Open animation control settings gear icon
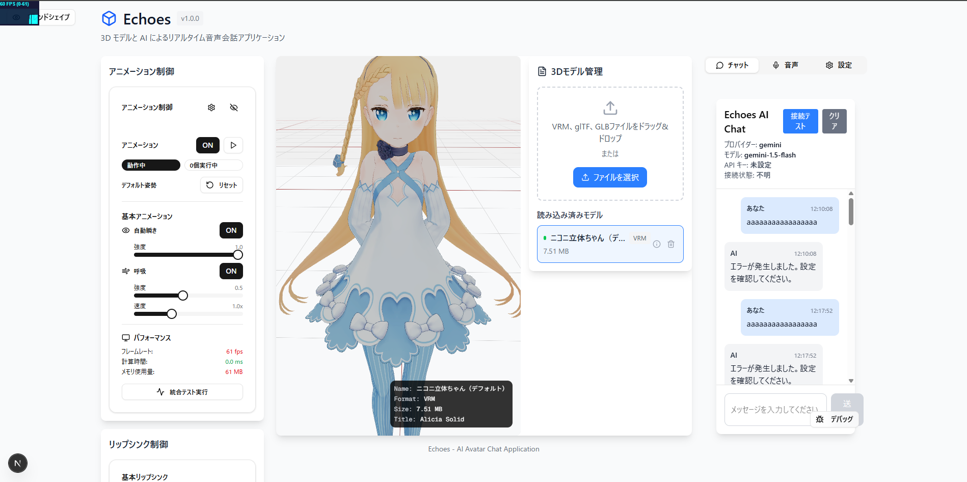 211,108
